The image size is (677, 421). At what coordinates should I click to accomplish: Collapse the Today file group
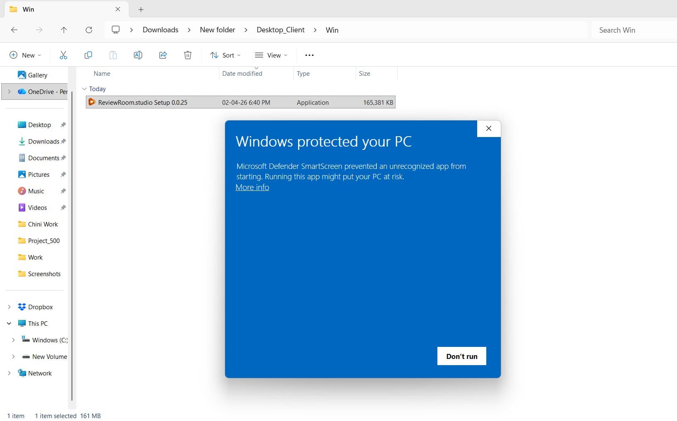[84, 89]
